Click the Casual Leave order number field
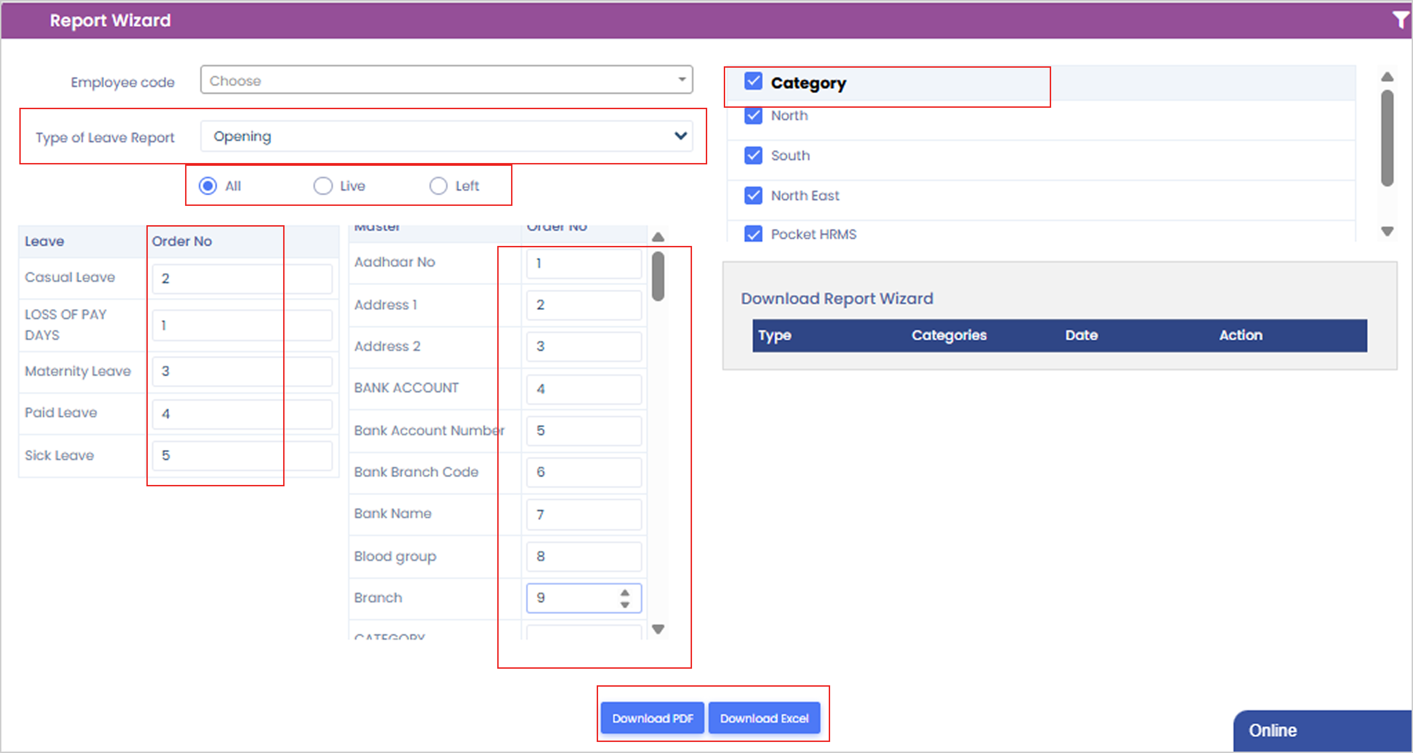The image size is (1413, 753). pos(241,279)
